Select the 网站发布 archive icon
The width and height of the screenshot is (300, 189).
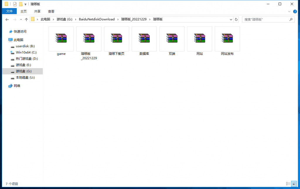point(227,38)
